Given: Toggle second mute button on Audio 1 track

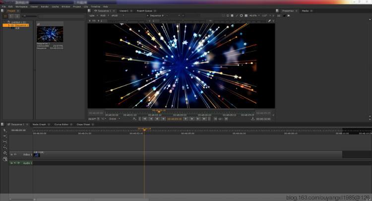Looking at the screenshot, I should pyautogui.click(x=15, y=163).
